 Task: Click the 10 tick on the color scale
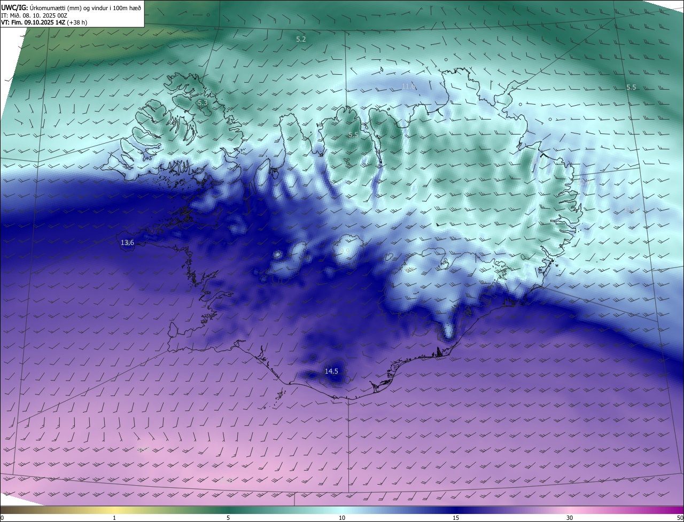pyautogui.click(x=342, y=518)
